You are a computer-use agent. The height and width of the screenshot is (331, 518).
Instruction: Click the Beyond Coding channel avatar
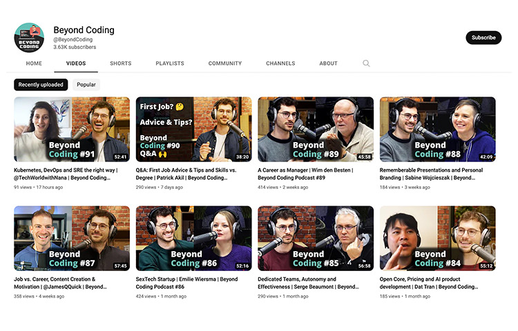tap(29, 38)
